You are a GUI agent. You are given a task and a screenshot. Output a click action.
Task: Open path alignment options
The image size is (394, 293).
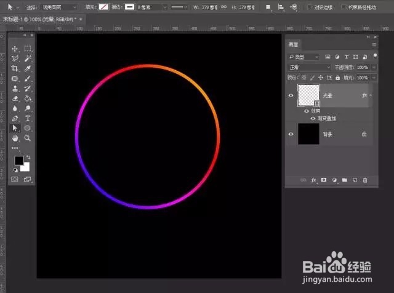pos(281,7)
